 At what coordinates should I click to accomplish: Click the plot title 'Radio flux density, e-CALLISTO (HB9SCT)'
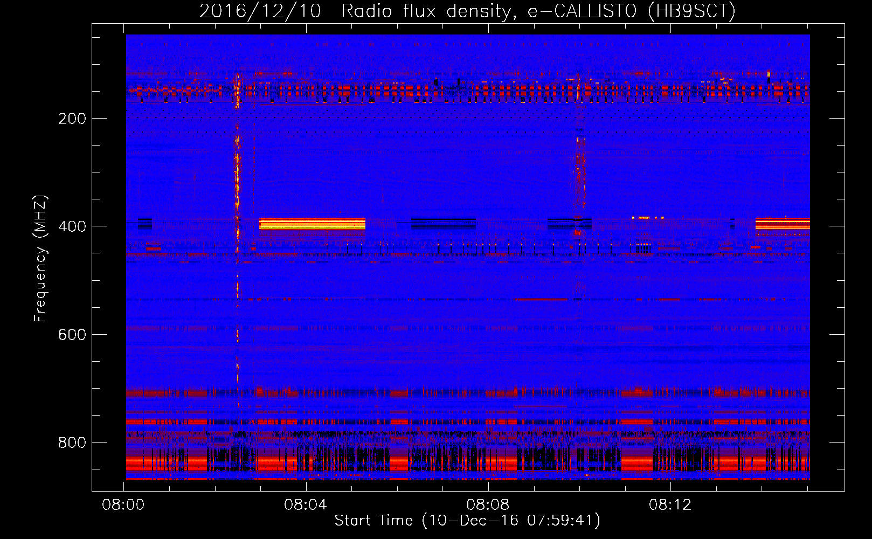(x=538, y=11)
